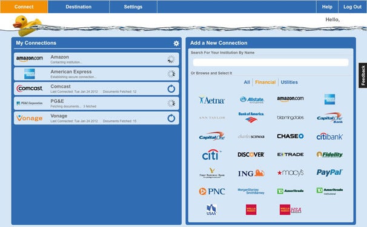Open the Feedback side tab
Image resolution: width=367 pixels, height=227 pixels.
363,75
